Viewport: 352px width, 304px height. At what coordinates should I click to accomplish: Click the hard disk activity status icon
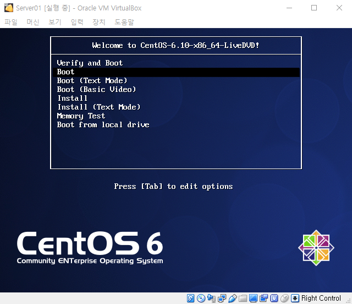(191, 298)
